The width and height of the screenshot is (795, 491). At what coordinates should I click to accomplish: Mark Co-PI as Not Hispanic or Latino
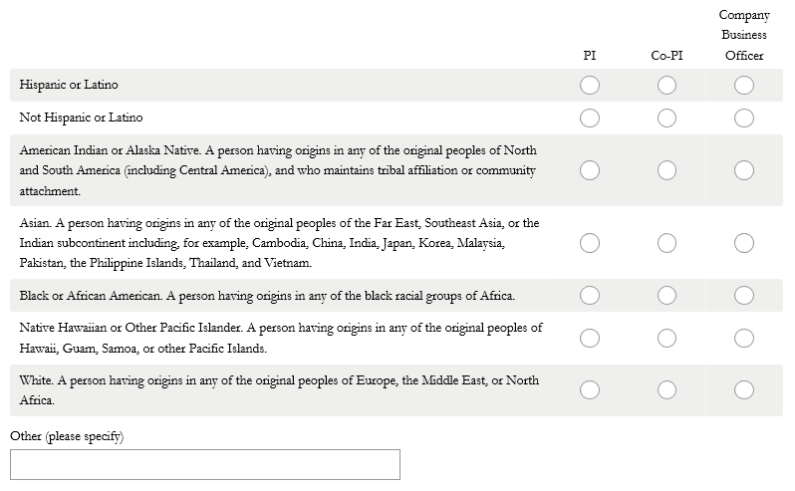(x=666, y=119)
